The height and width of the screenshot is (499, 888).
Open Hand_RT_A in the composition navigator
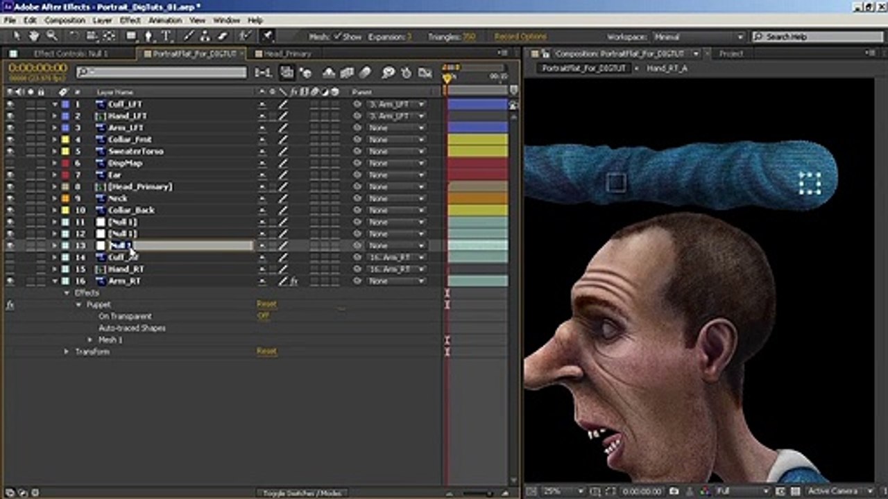[667, 68]
